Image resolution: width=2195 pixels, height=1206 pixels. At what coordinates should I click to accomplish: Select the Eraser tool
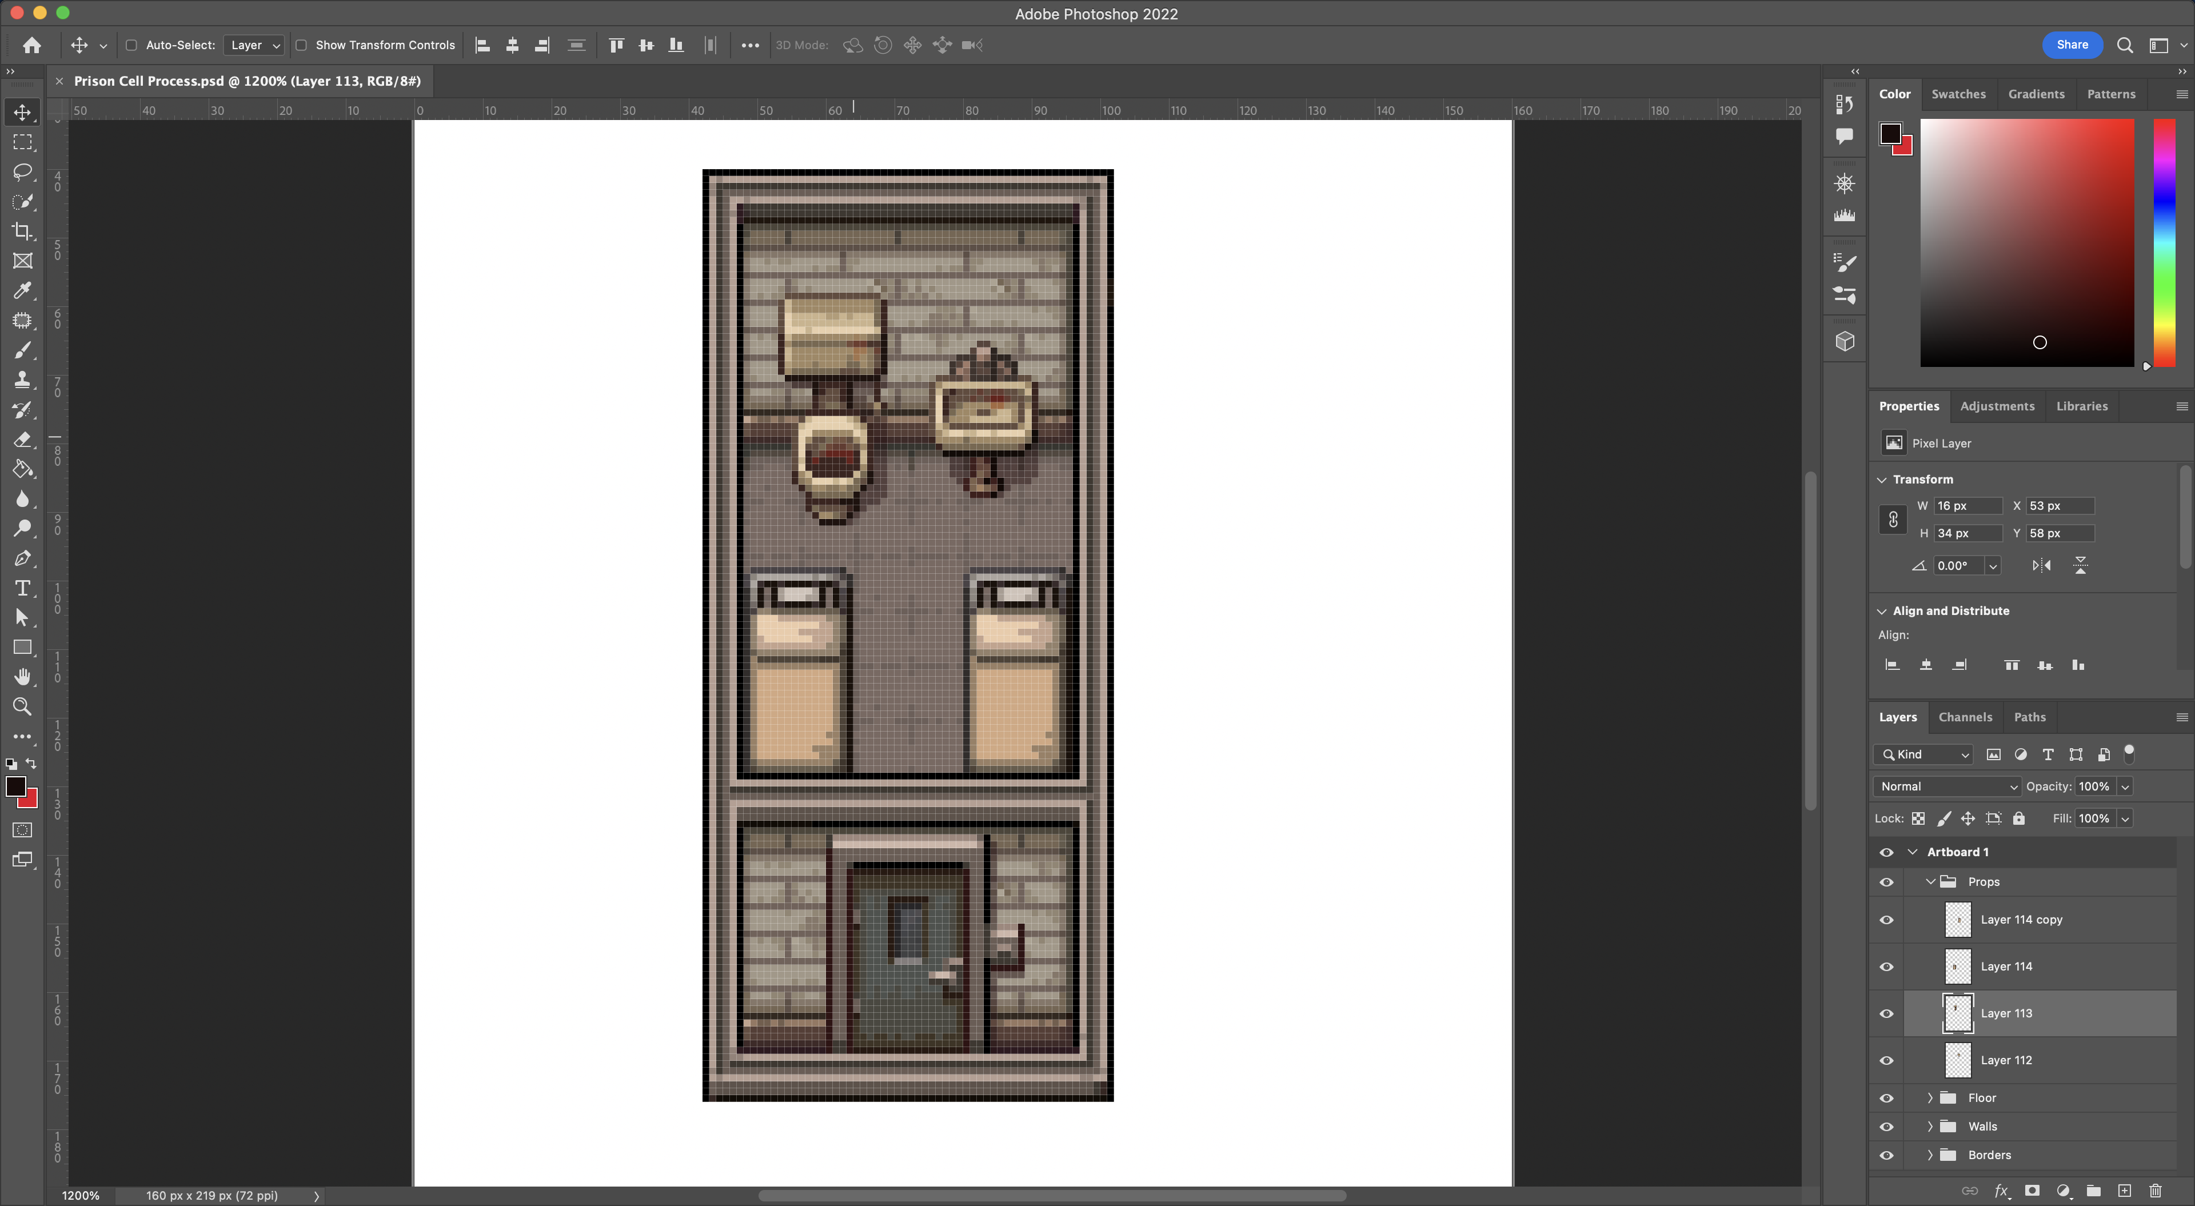coord(23,440)
